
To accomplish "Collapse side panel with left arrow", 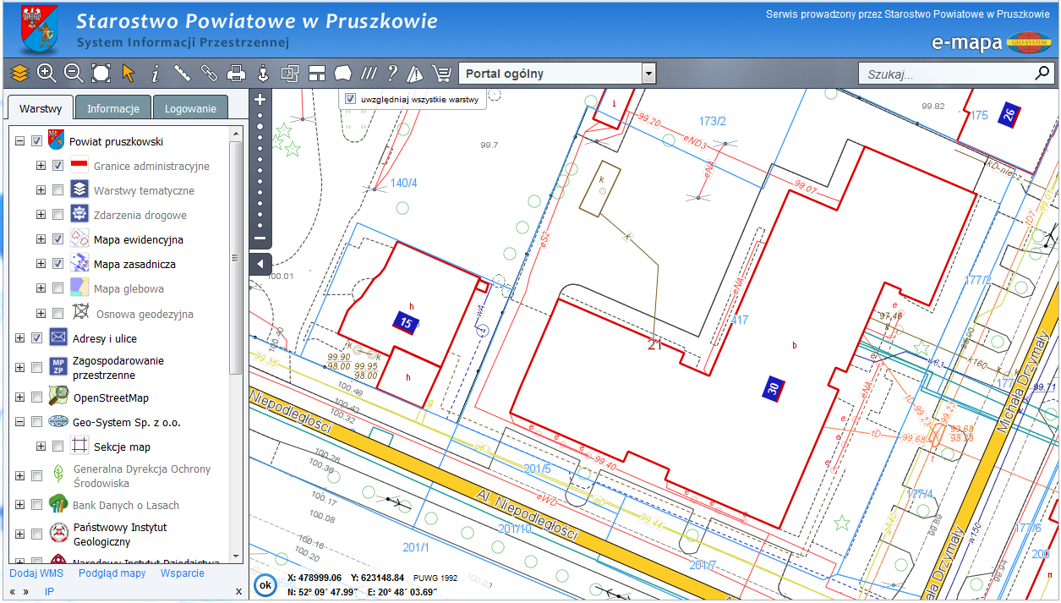I will coord(260,264).
